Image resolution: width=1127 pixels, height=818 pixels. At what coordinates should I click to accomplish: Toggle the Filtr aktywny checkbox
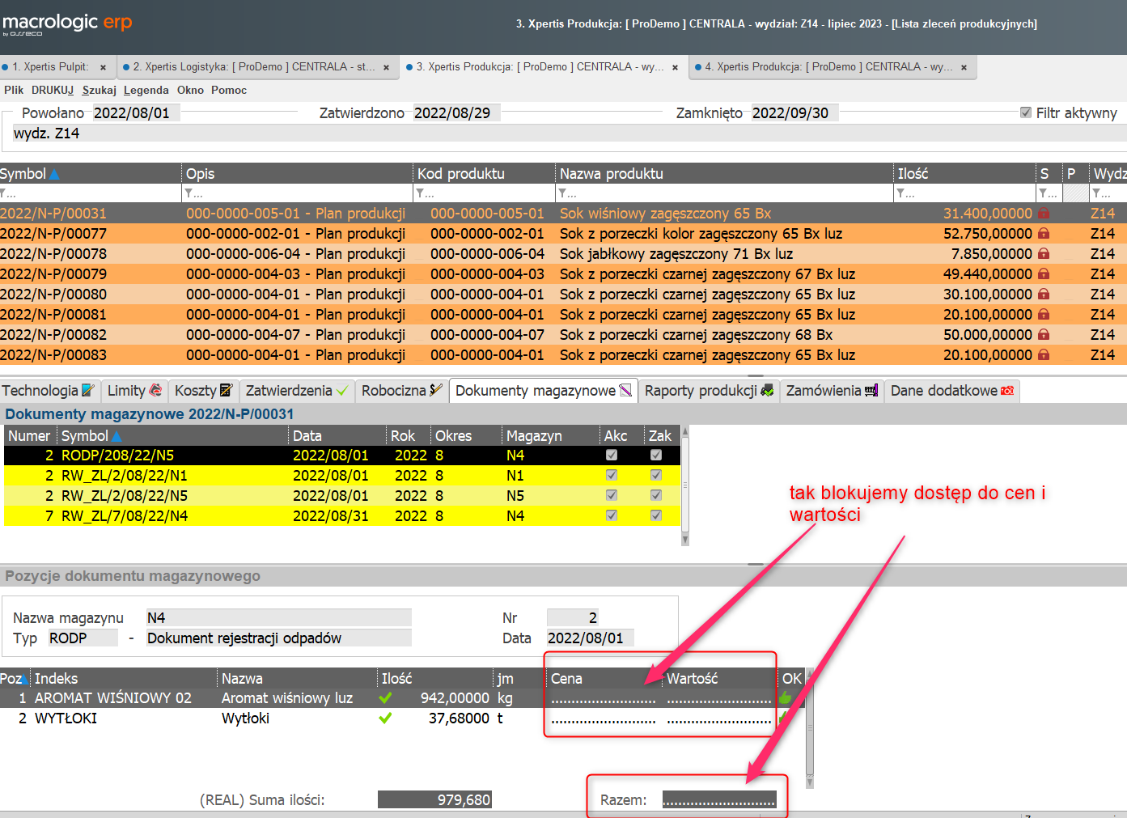click(1026, 113)
